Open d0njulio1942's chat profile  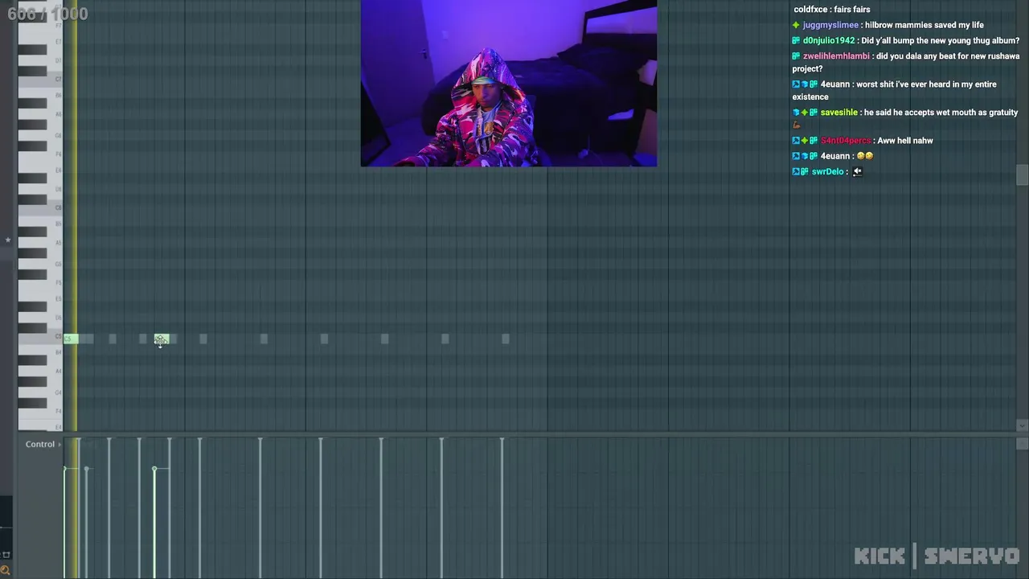click(x=829, y=40)
